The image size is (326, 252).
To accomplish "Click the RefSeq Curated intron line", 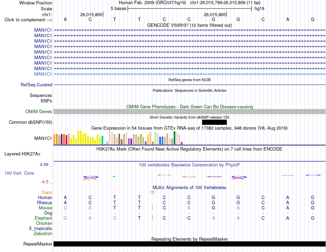I will point(189,85).
